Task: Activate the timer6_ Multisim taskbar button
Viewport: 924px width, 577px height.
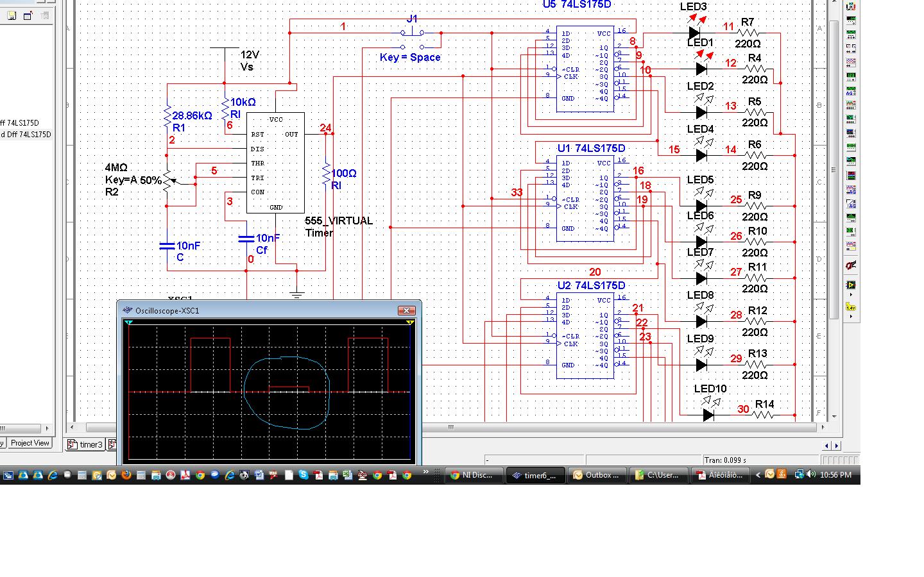Action: 535,475
